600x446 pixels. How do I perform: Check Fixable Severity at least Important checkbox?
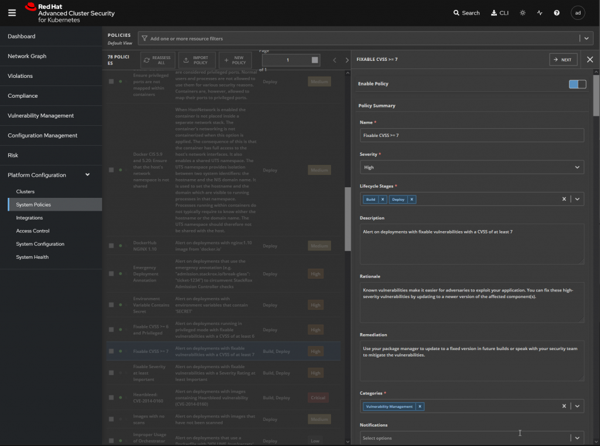(x=111, y=373)
